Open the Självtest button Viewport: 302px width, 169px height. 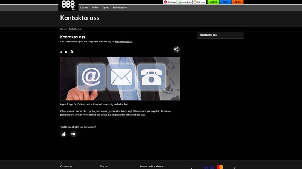199,2
